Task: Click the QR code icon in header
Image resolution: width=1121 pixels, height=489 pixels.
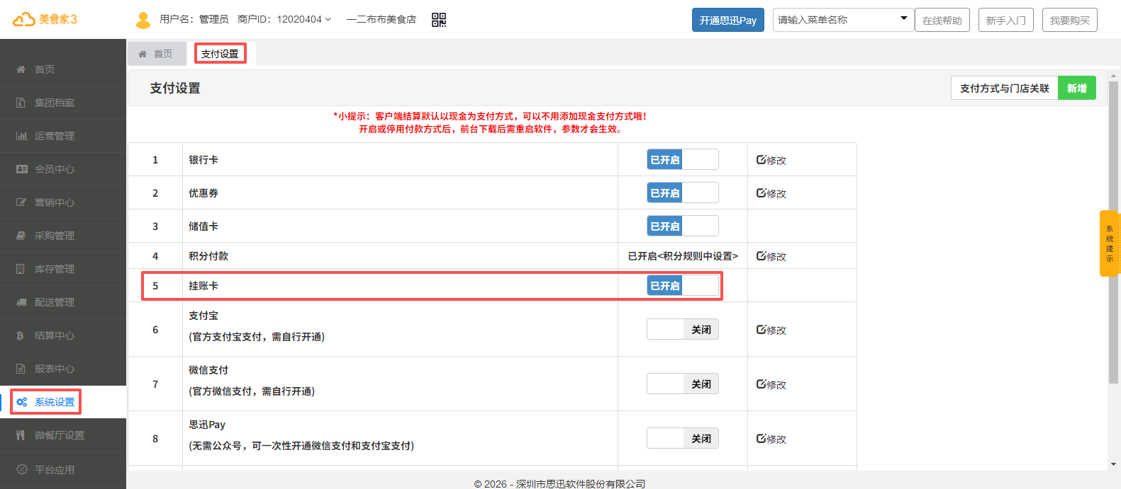Action: (439, 20)
